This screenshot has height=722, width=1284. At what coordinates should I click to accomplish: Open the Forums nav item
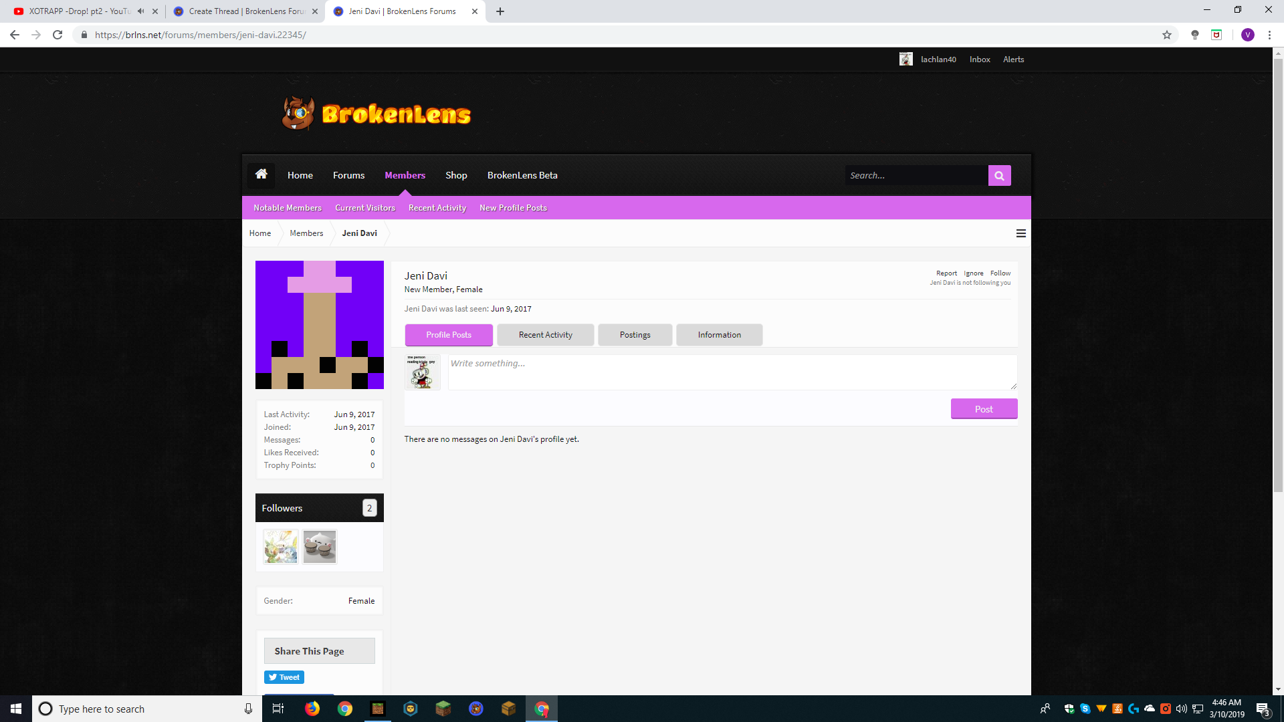(349, 175)
